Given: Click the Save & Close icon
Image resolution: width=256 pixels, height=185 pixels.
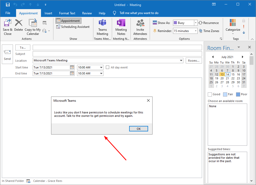Looking at the screenshot, I should pyautogui.click(x=8, y=23).
